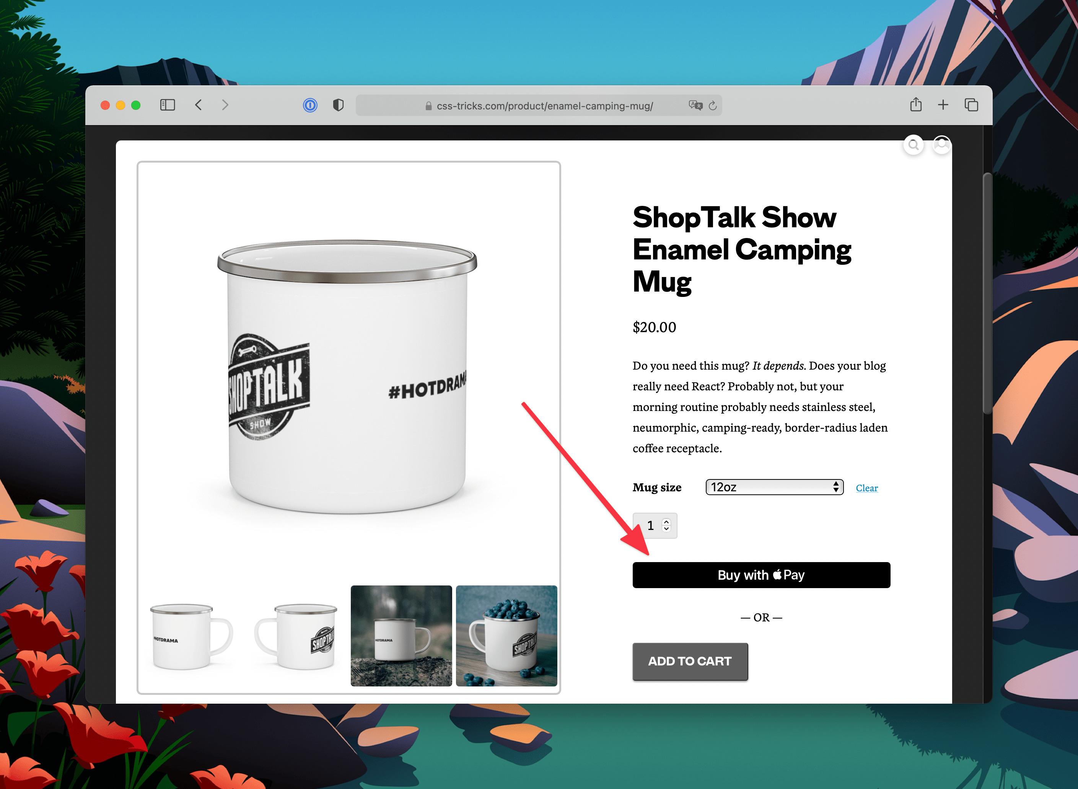Open the user account icon
Screen dimensions: 1078x789
coord(941,145)
